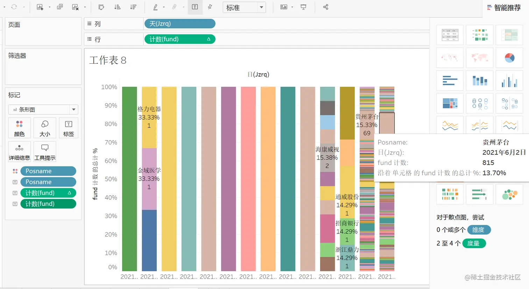Image resolution: width=529 pixels, height=289 pixels.
Task: Select the packed bubbles chart thumbnail
Action: (x=509, y=194)
